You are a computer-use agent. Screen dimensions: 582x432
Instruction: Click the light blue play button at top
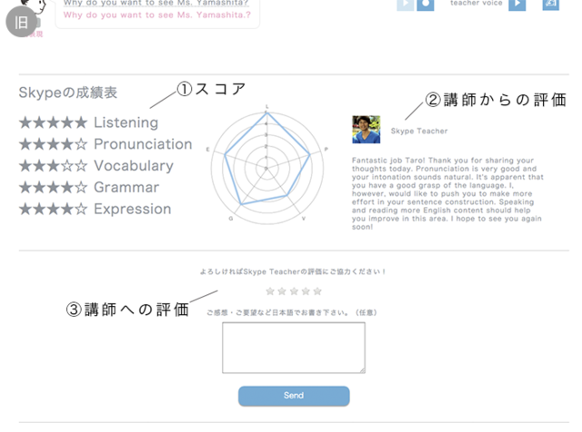click(405, 5)
